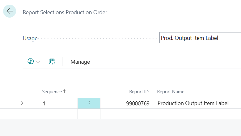Viewport: 241px width, 136px height.
Task: Open the Usage dropdown field
Action: point(200,38)
